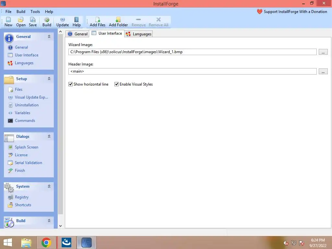The height and width of the screenshot is (249, 332).
Task: Click the blue sailboat taskbar app
Action: coord(66,243)
